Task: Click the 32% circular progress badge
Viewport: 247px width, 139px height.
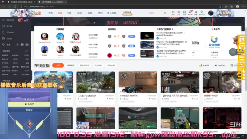Action: (x=233, y=52)
